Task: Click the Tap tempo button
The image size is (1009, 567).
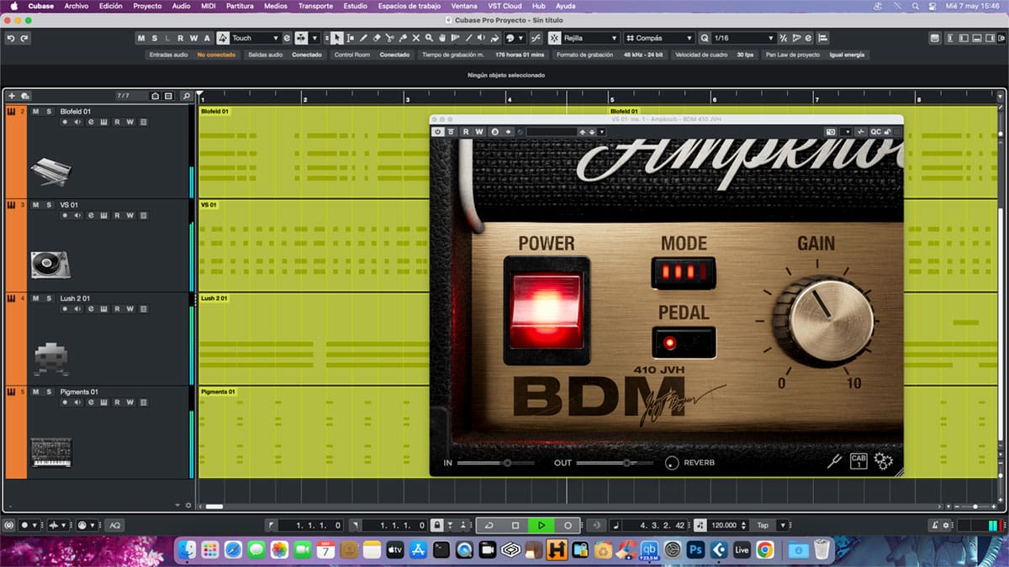Action: [763, 525]
